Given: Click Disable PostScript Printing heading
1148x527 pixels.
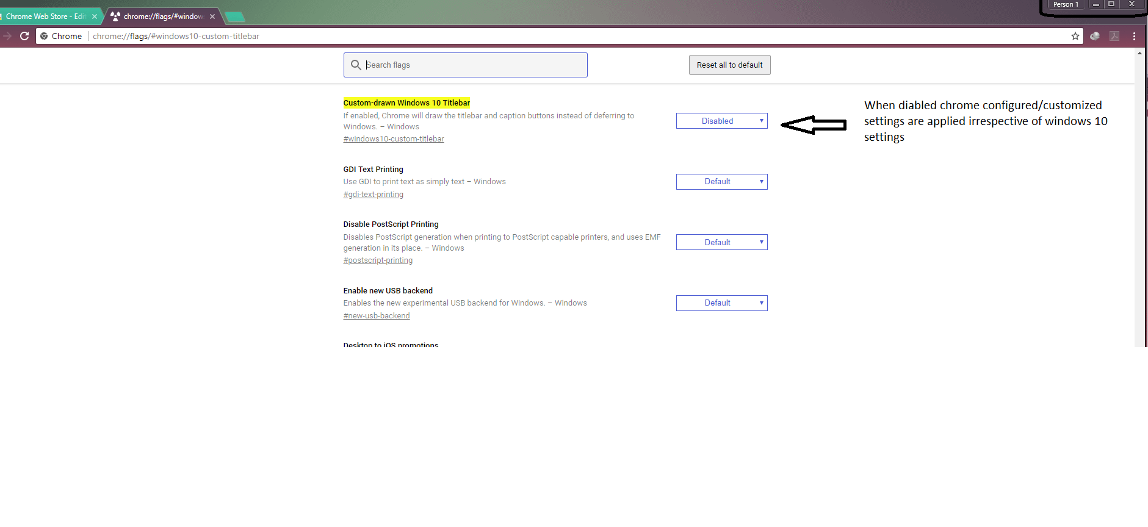Looking at the screenshot, I should coord(391,224).
